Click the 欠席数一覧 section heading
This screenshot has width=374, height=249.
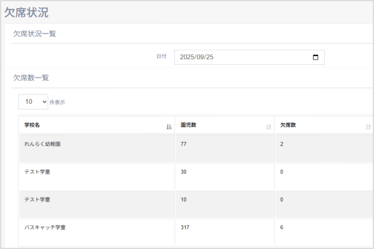[31, 78]
